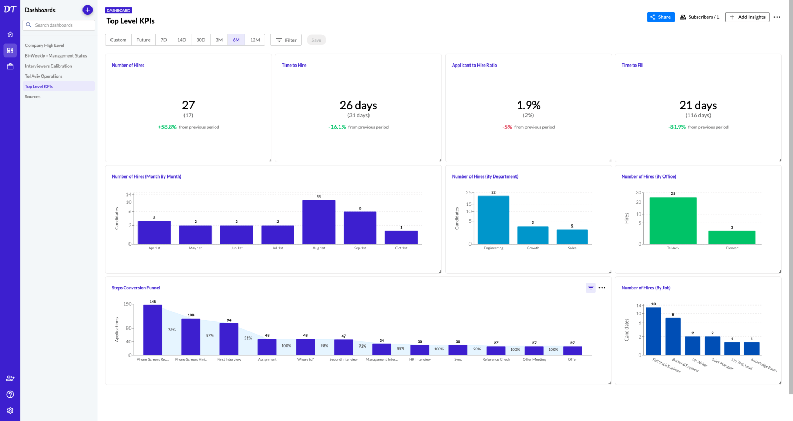
Task: Select the 12M time range
Action: tap(255, 40)
